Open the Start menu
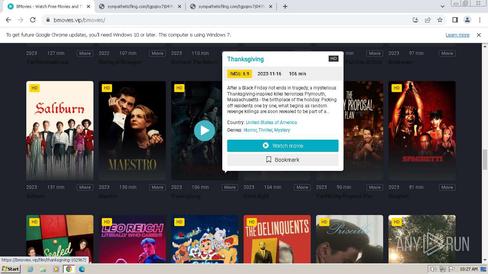Image resolution: width=488 pixels, height=274 pixels. pos(11,269)
